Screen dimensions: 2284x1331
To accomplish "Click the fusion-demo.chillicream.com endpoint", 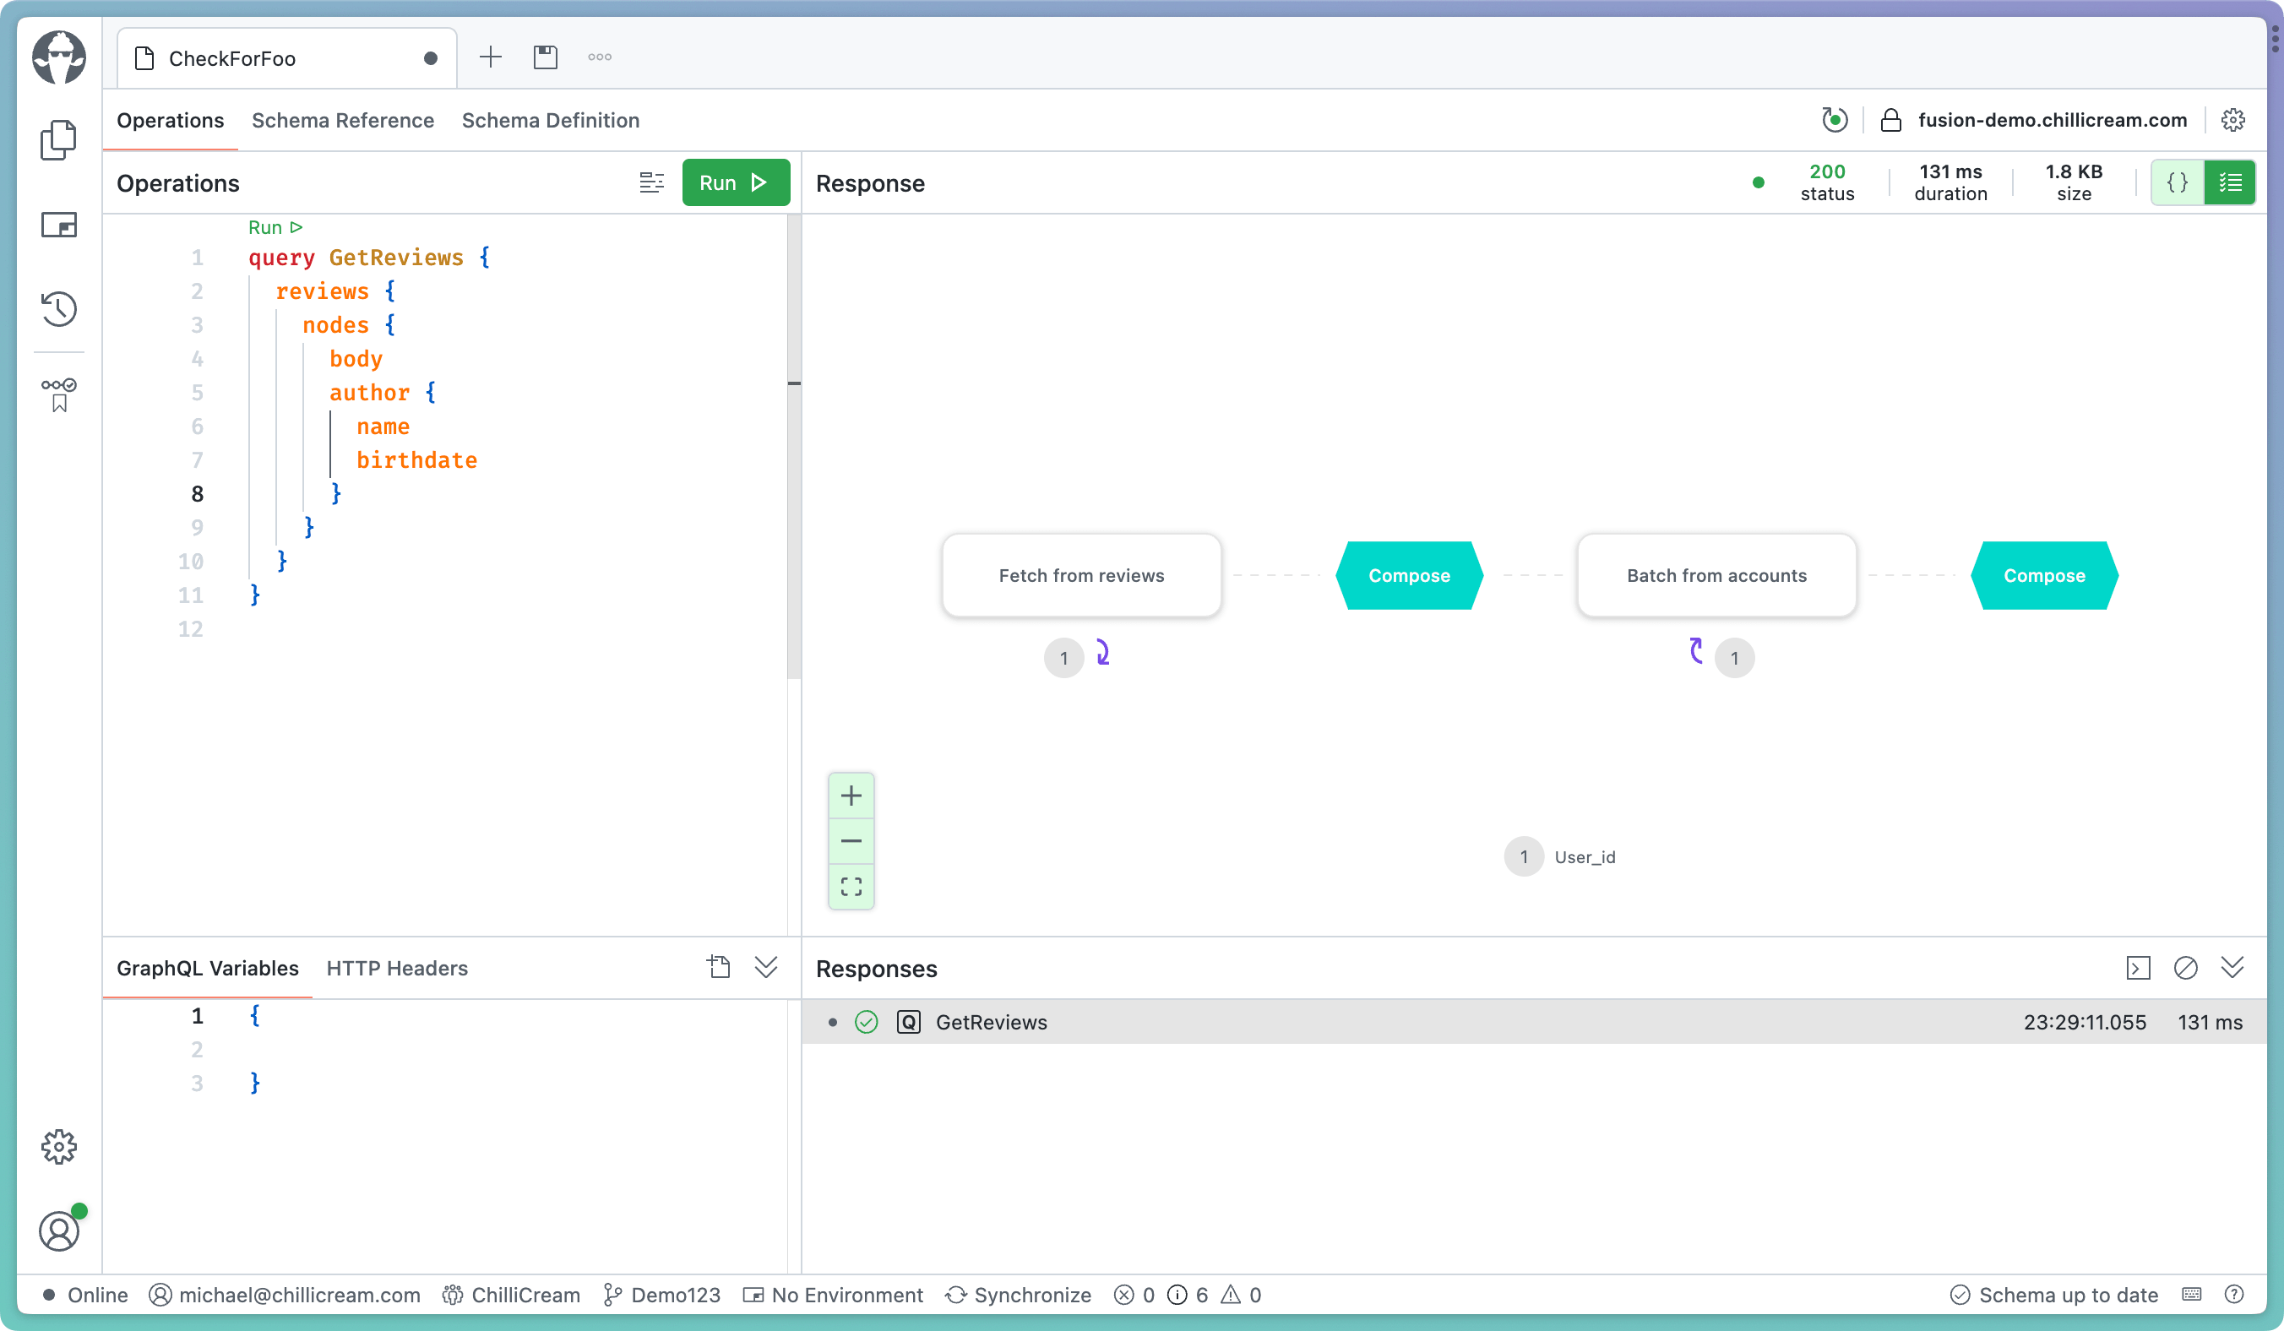I will 2052,120.
